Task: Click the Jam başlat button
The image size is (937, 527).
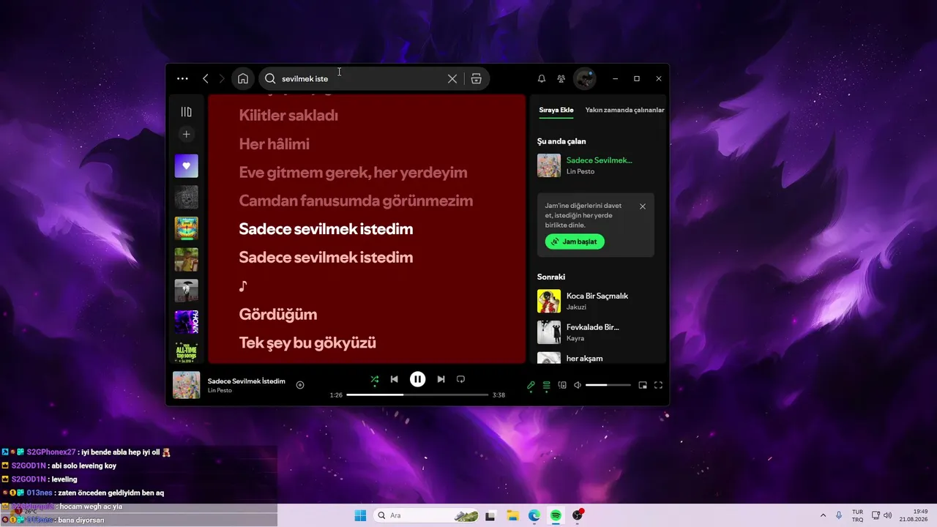Action: 575,242
